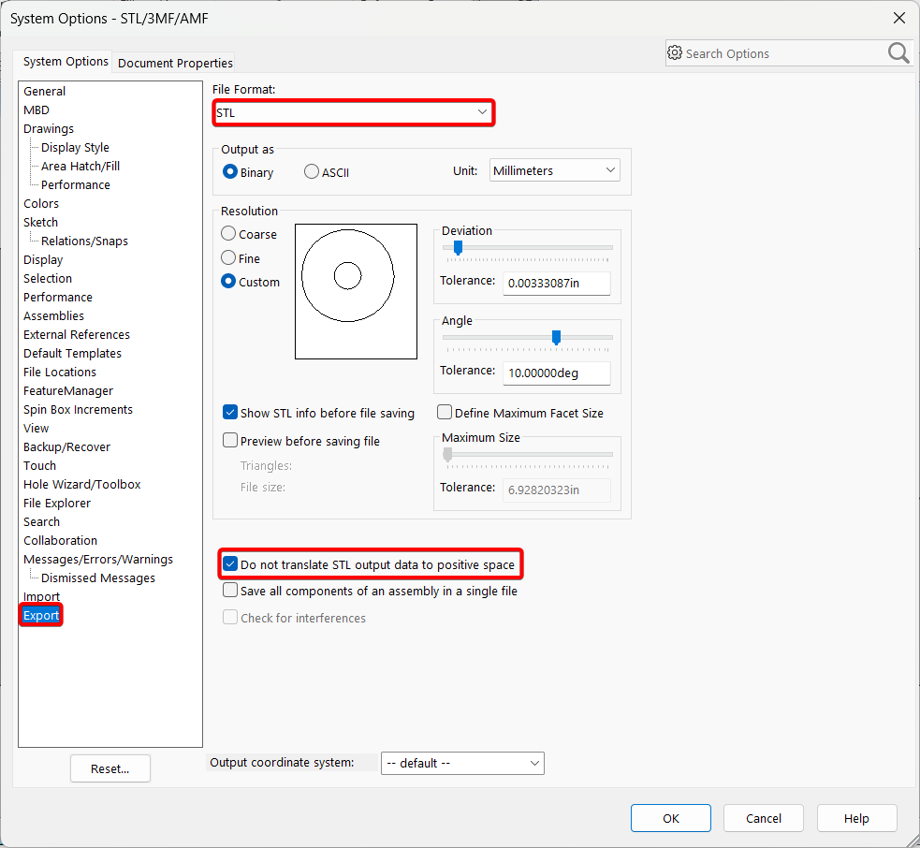The width and height of the screenshot is (920, 848).
Task: Select External References in the list
Action: (76, 335)
